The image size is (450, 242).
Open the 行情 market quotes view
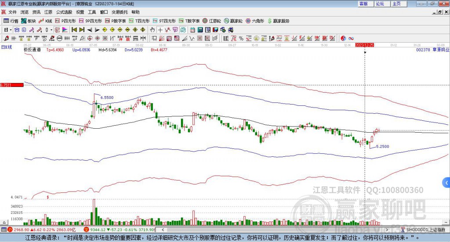click(11, 21)
